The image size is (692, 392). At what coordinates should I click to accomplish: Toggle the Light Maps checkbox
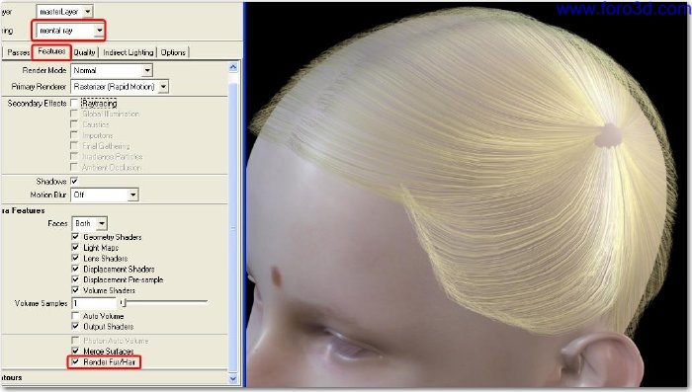pyautogui.click(x=75, y=248)
